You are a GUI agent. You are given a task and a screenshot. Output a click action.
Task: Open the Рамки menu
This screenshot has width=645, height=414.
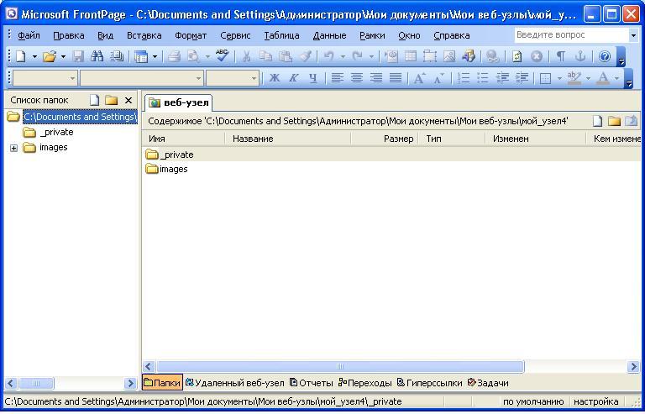(372, 36)
